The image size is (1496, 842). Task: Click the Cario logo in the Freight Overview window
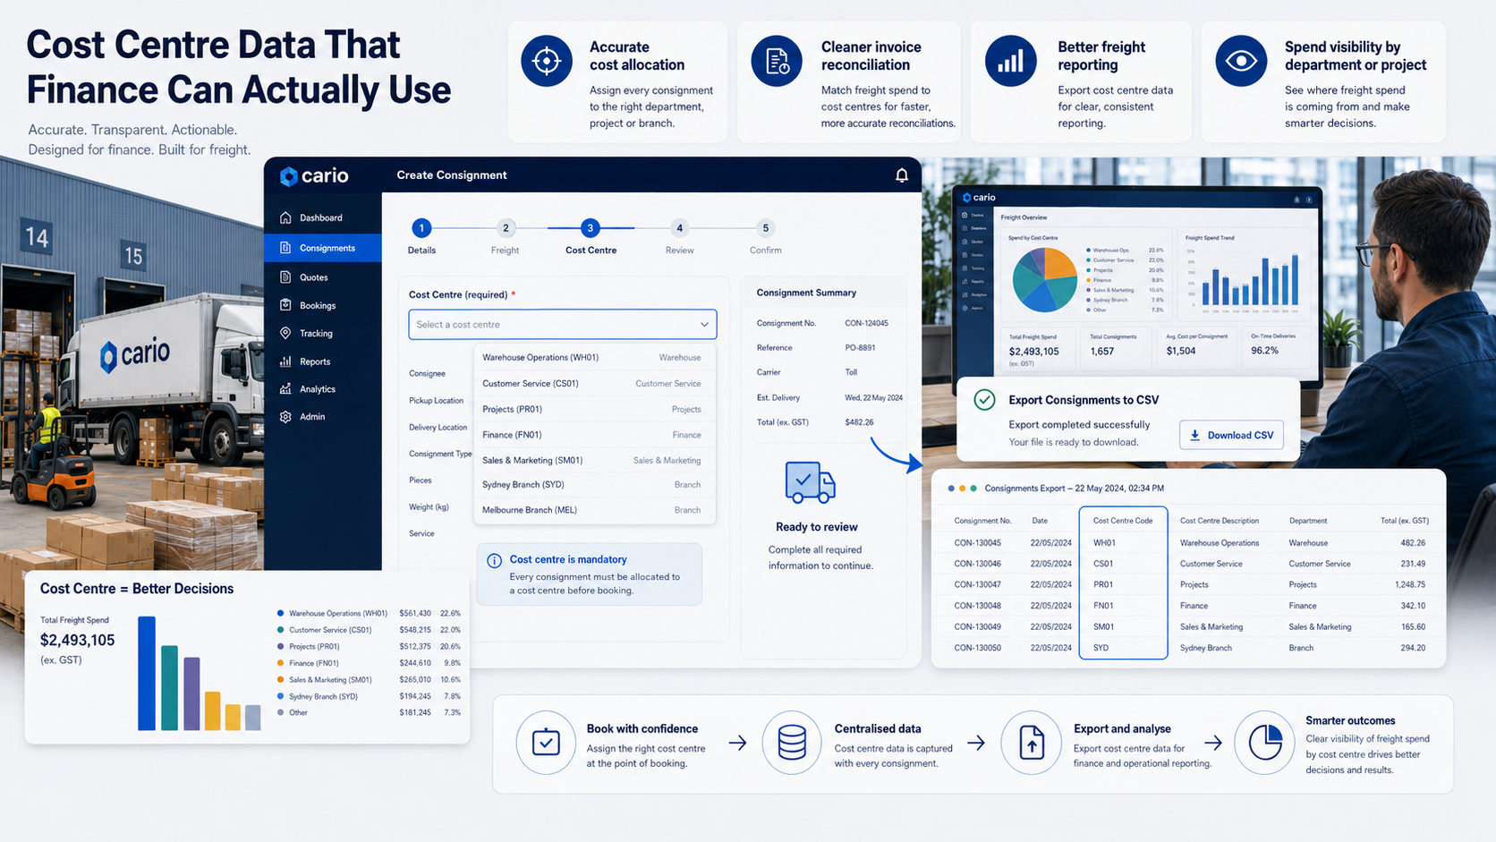979,197
